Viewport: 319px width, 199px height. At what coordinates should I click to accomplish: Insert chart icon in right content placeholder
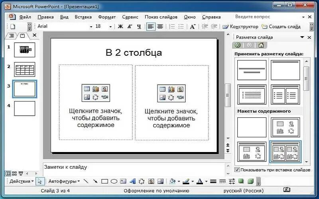click(x=171, y=89)
